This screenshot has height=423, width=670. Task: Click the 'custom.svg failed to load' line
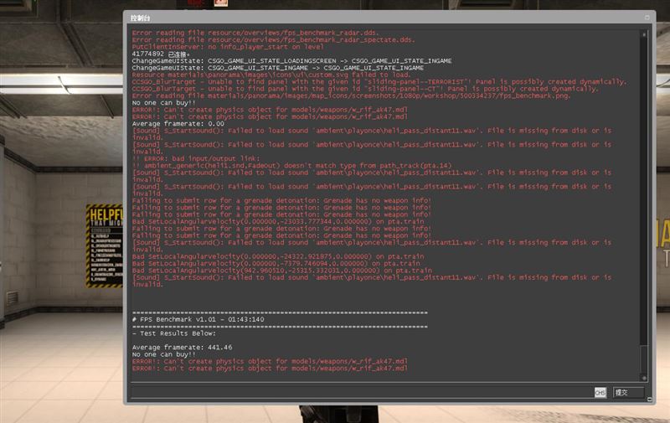click(271, 75)
